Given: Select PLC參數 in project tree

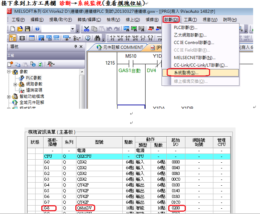Looking at the screenshot, I should (34, 78).
